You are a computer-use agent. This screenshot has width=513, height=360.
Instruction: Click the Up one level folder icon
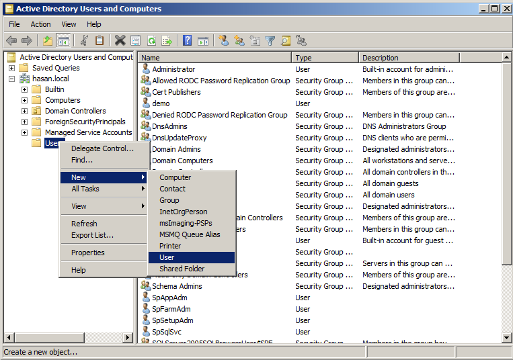coord(48,41)
